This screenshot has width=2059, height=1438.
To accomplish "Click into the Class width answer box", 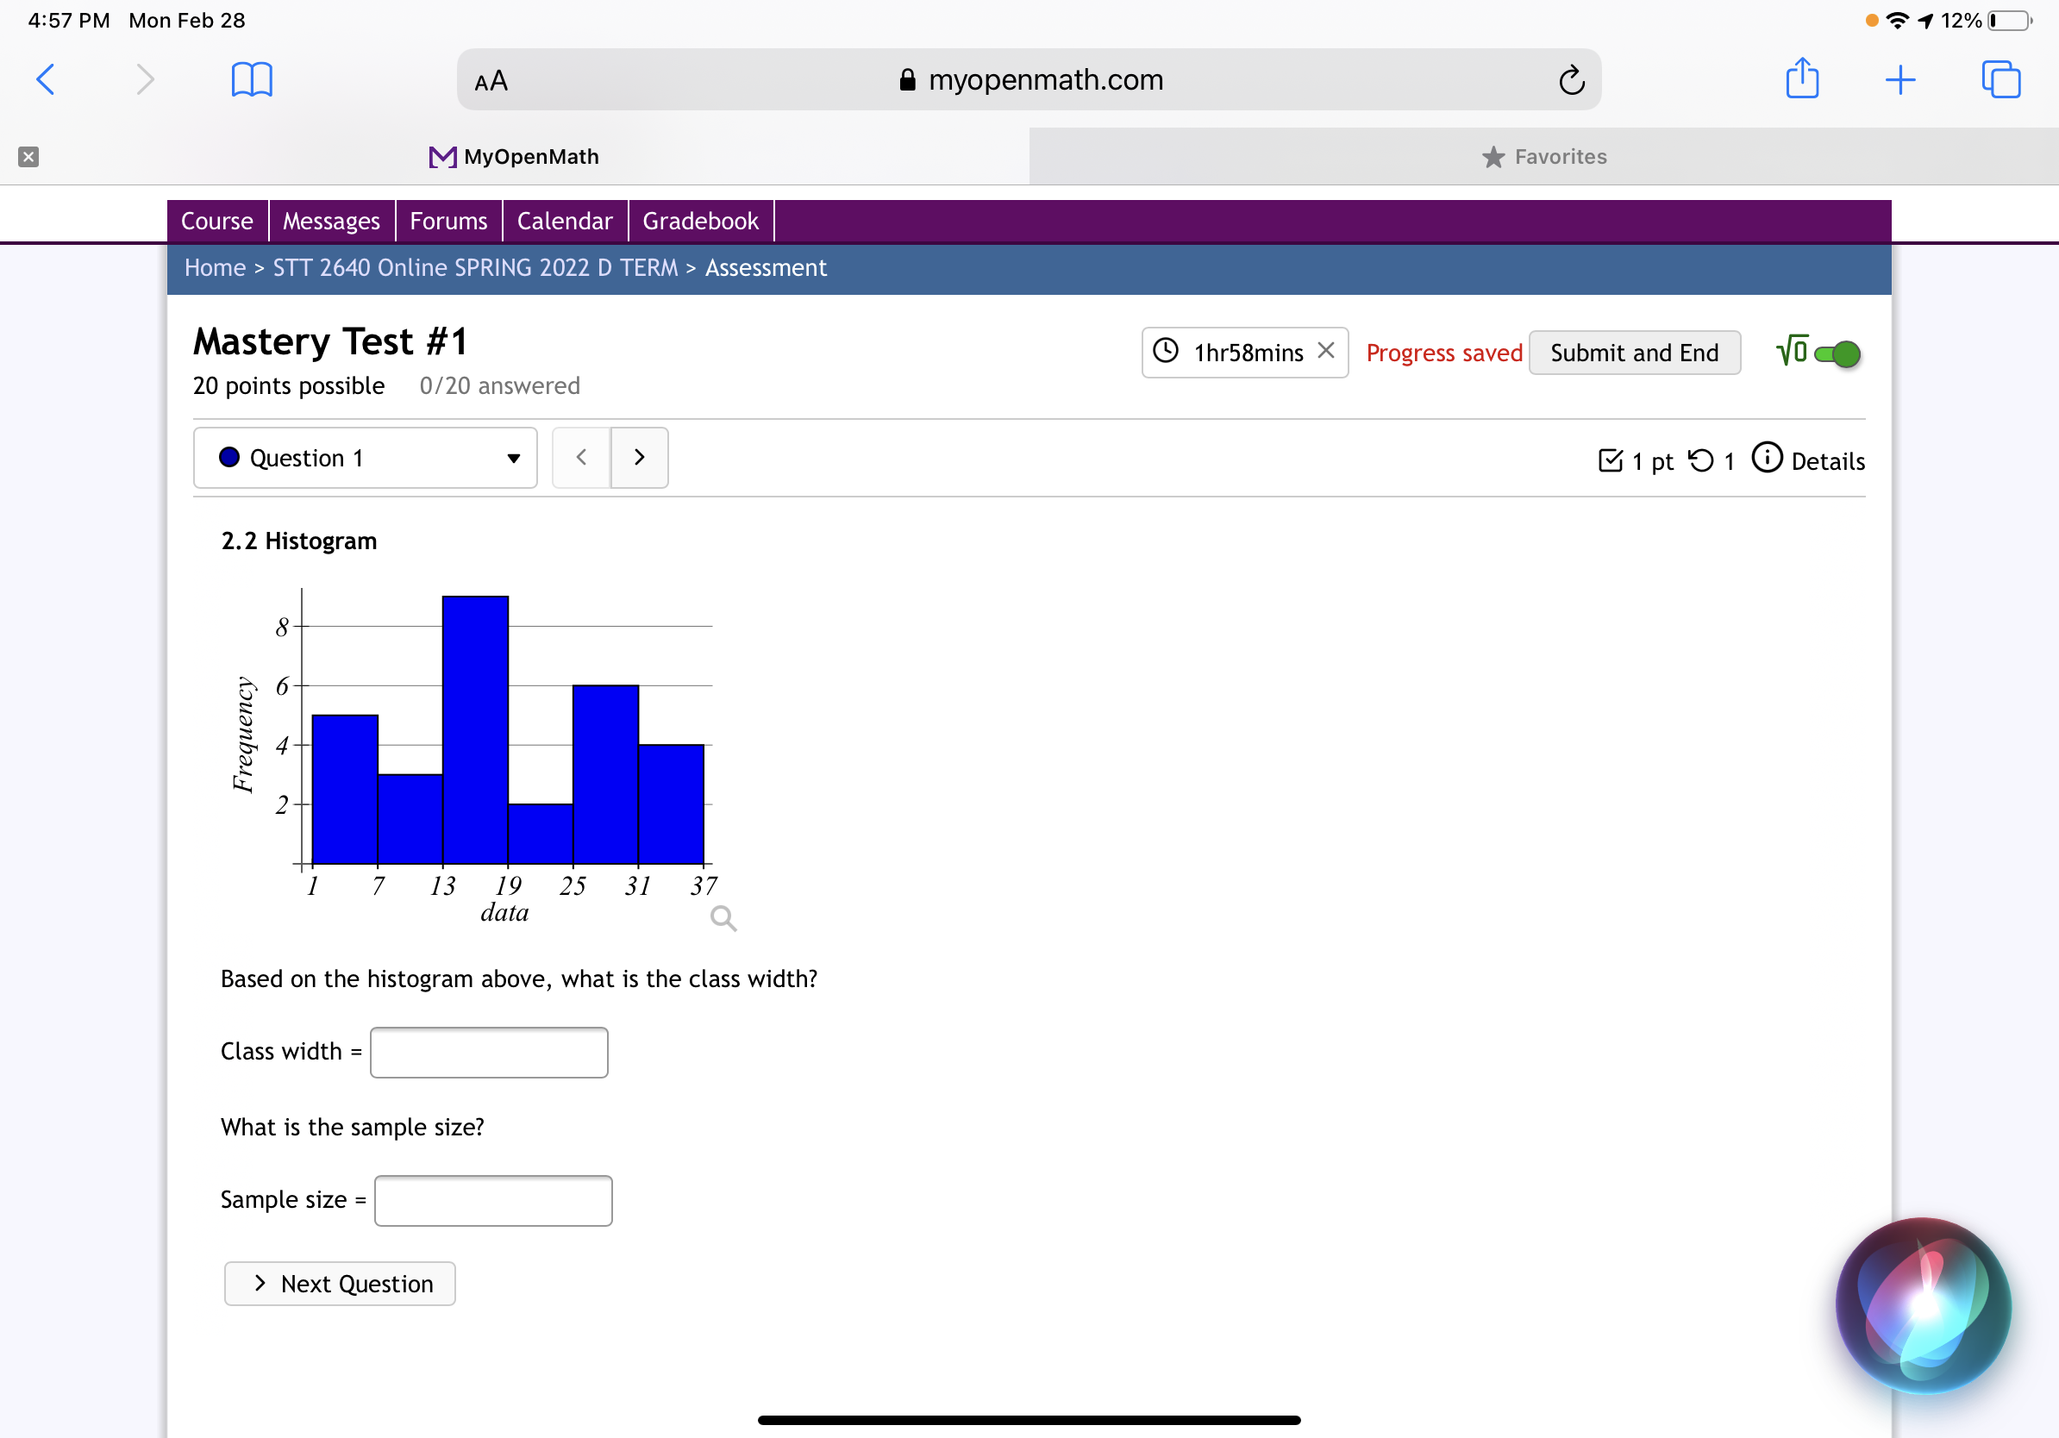I will (x=489, y=1053).
